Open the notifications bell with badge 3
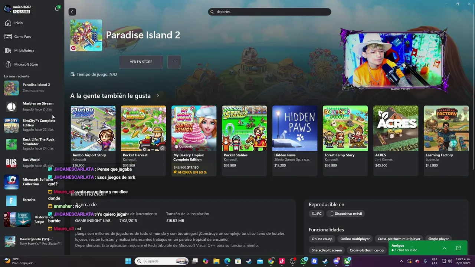Screen dimensions: 475x267 point(57,9)
